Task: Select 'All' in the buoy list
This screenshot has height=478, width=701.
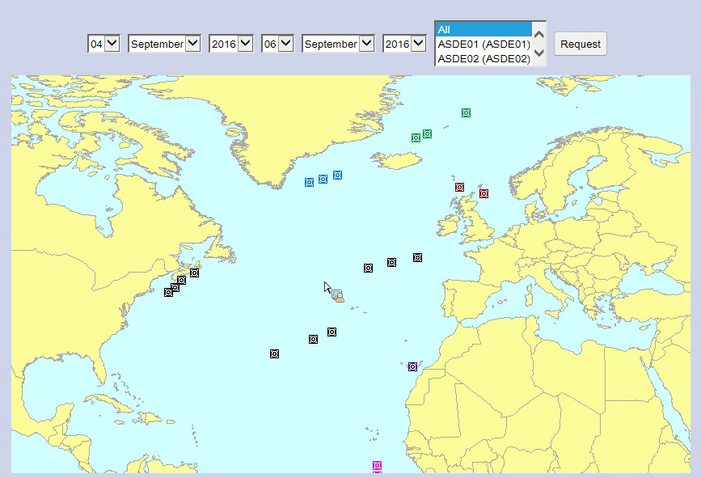Action: [x=484, y=29]
